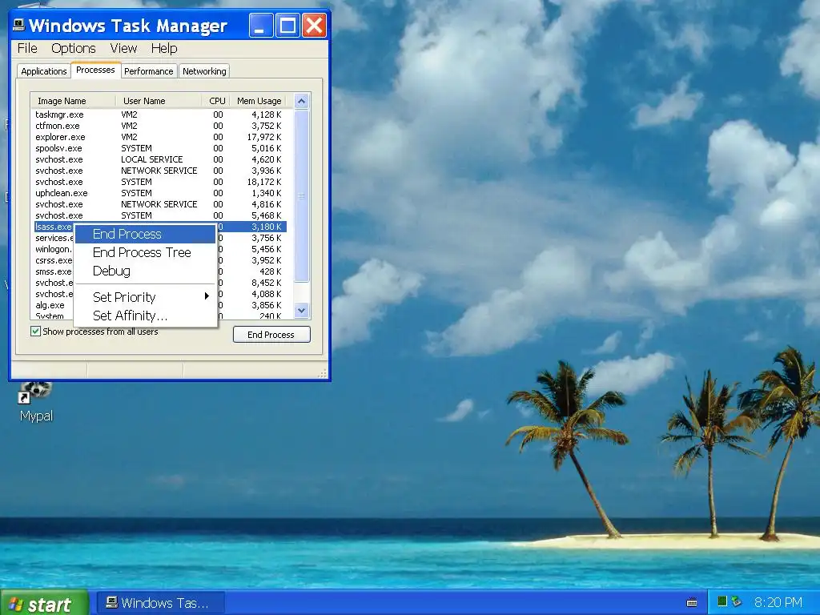Select the explorer.exe process row
The image size is (820, 615).
[159, 137]
